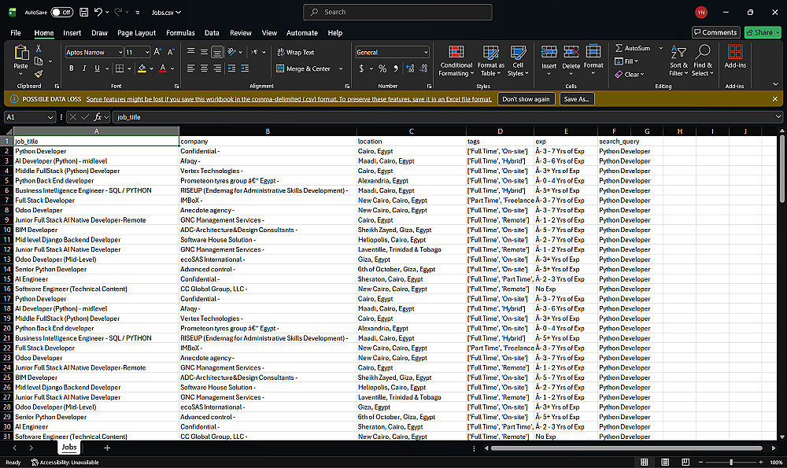Adjust the zoom slider handle
Viewport: 787px width, 468px height.
pos(731,462)
